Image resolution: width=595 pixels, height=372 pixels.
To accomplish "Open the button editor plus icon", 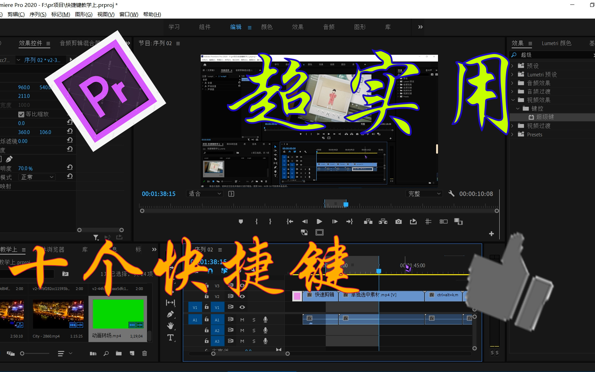I will tap(491, 234).
